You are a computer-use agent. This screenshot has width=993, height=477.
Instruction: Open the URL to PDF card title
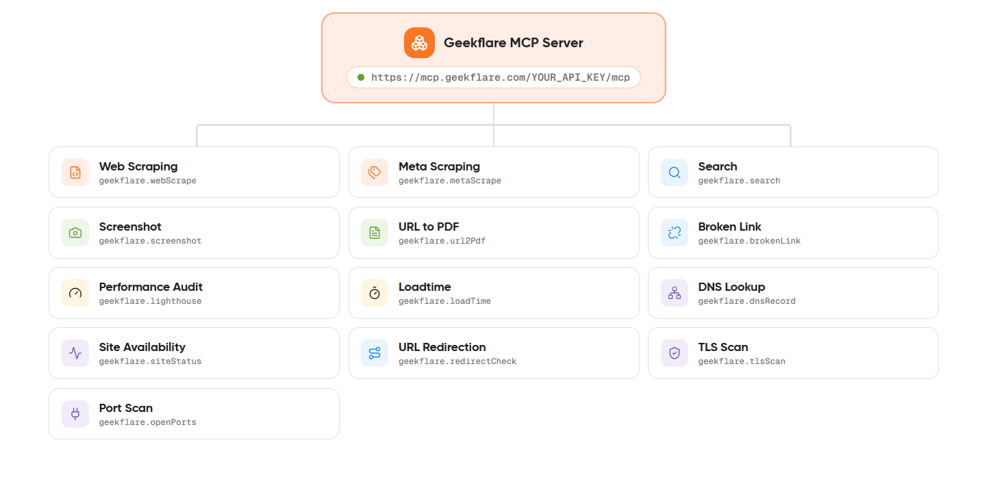click(x=429, y=227)
